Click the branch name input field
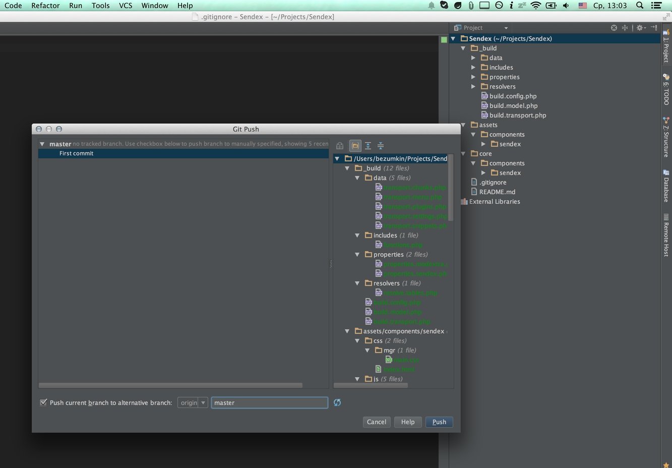This screenshot has width=672, height=468. tap(269, 402)
